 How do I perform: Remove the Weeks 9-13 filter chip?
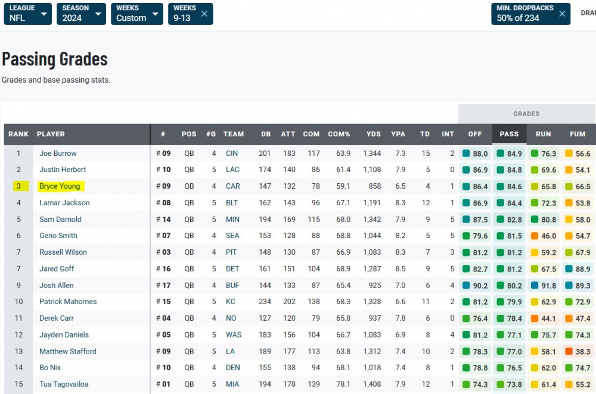point(204,14)
